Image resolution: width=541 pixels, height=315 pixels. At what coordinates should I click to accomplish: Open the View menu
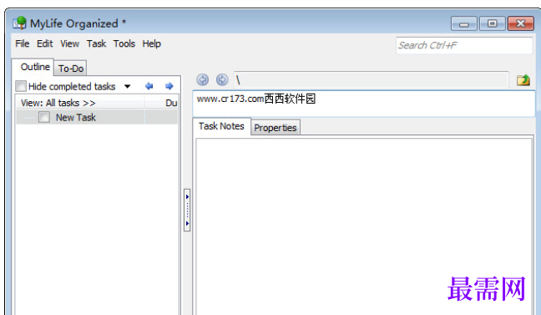pyautogui.click(x=69, y=43)
